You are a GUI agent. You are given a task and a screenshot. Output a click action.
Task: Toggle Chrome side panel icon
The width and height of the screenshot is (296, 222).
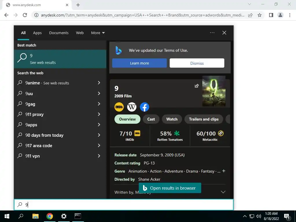tap(271, 15)
